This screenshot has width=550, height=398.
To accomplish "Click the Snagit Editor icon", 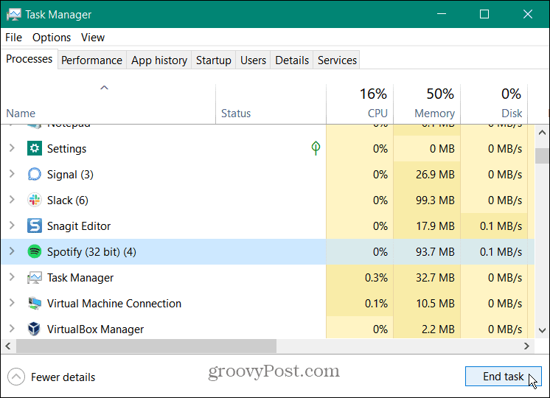I will tap(35, 226).
